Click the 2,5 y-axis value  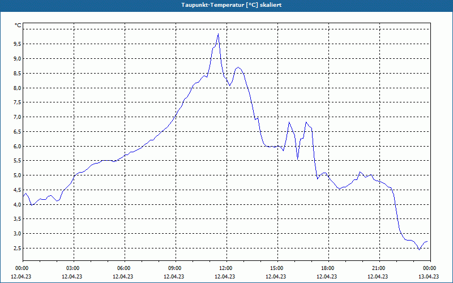(x=18, y=248)
